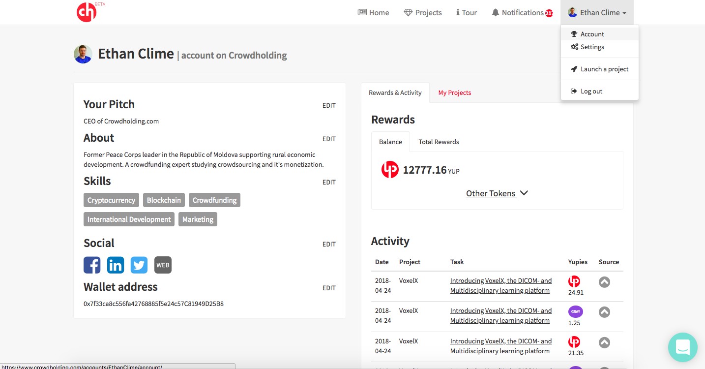
Task: Click the Marketing skill tag
Action: [198, 219]
